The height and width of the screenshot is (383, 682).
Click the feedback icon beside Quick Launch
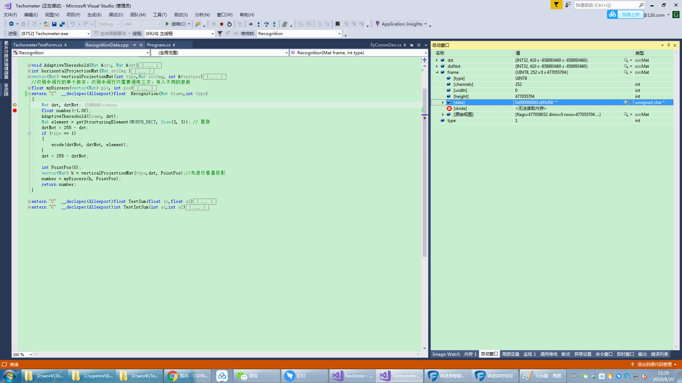[x=568, y=5]
